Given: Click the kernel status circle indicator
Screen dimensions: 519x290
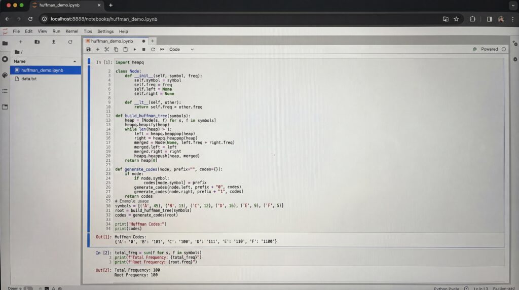Looking at the screenshot, I should pos(504,49).
